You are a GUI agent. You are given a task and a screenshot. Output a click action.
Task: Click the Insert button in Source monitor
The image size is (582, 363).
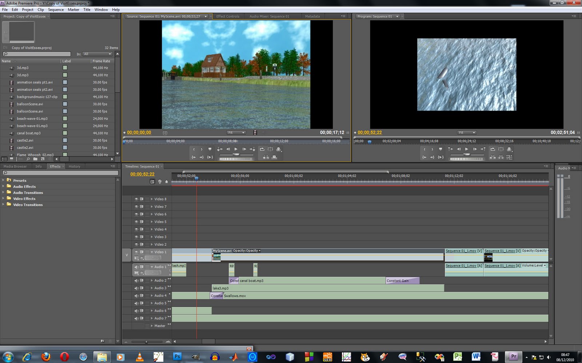coord(266,157)
